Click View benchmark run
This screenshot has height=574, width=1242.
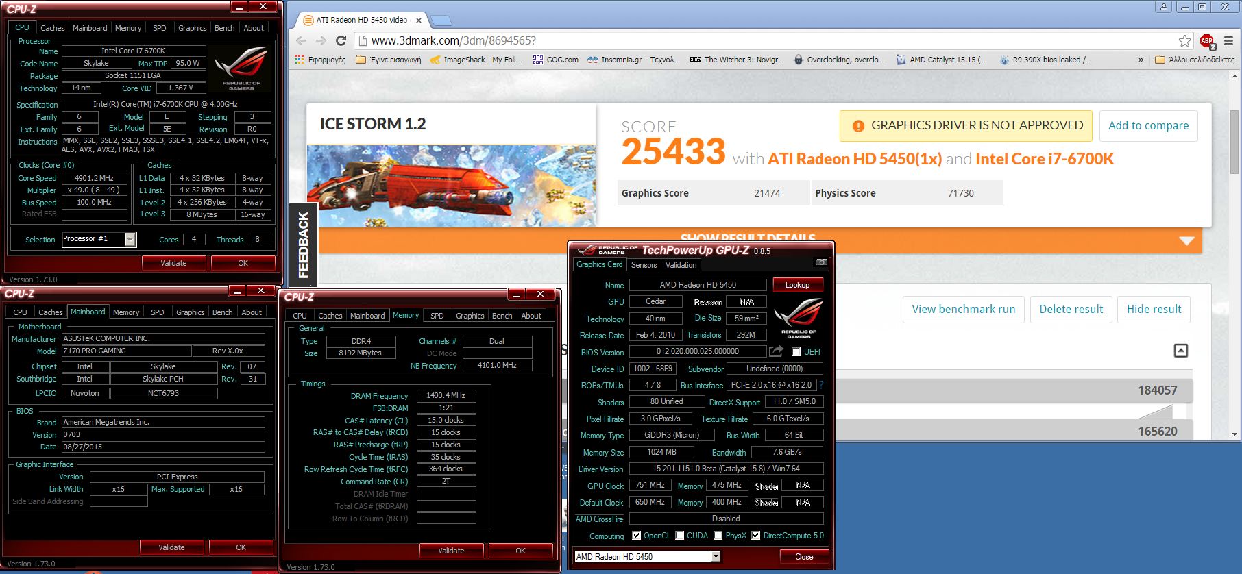[963, 310]
